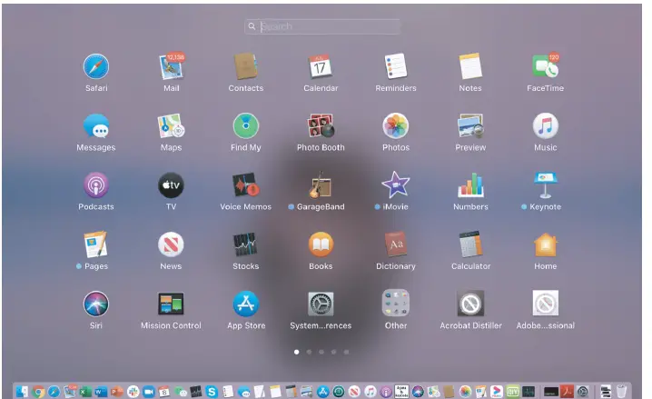The width and height of the screenshot is (652, 399).
Task: Launch Podcasts from the Launchpad grid
Action: click(x=96, y=185)
